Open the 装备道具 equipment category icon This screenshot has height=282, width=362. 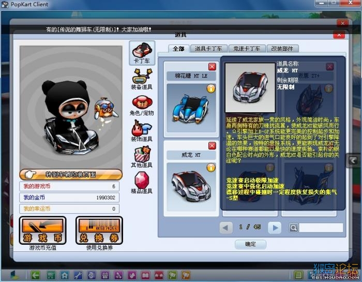pyautogui.click(x=142, y=79)
